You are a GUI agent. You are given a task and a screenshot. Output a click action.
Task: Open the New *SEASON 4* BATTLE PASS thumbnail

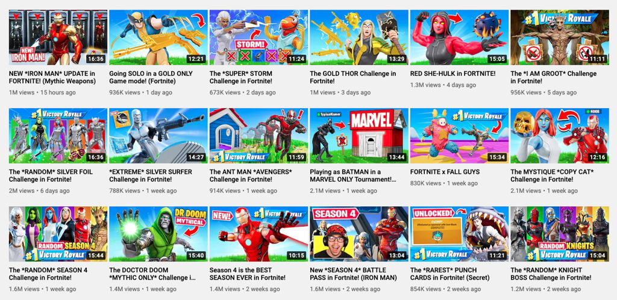pyautogui.click(x=359, y=234)
